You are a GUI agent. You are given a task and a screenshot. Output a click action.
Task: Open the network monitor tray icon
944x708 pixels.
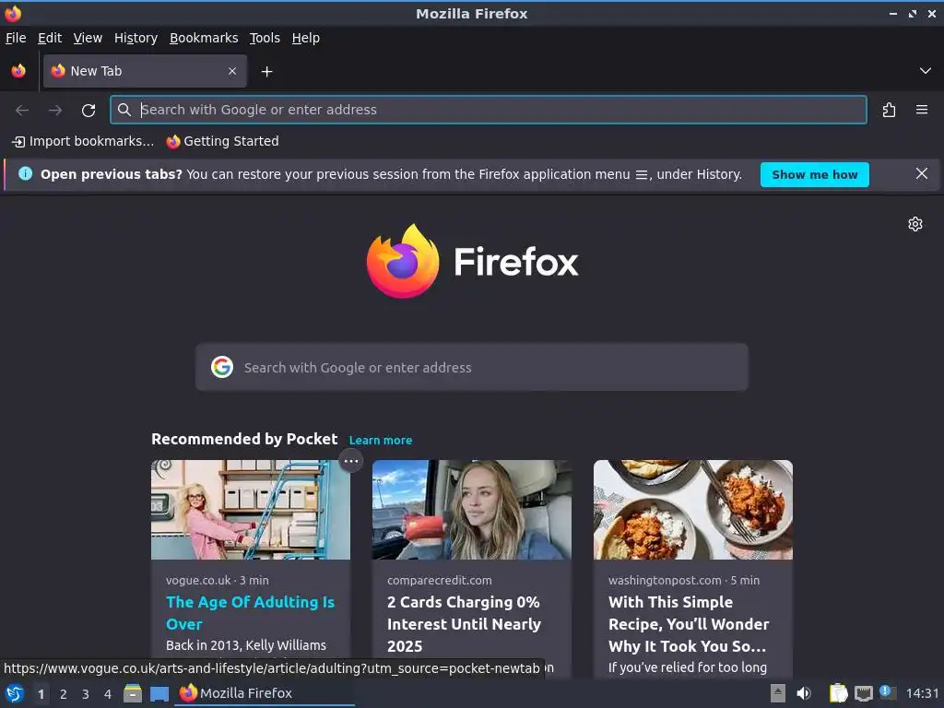[863, 693]
